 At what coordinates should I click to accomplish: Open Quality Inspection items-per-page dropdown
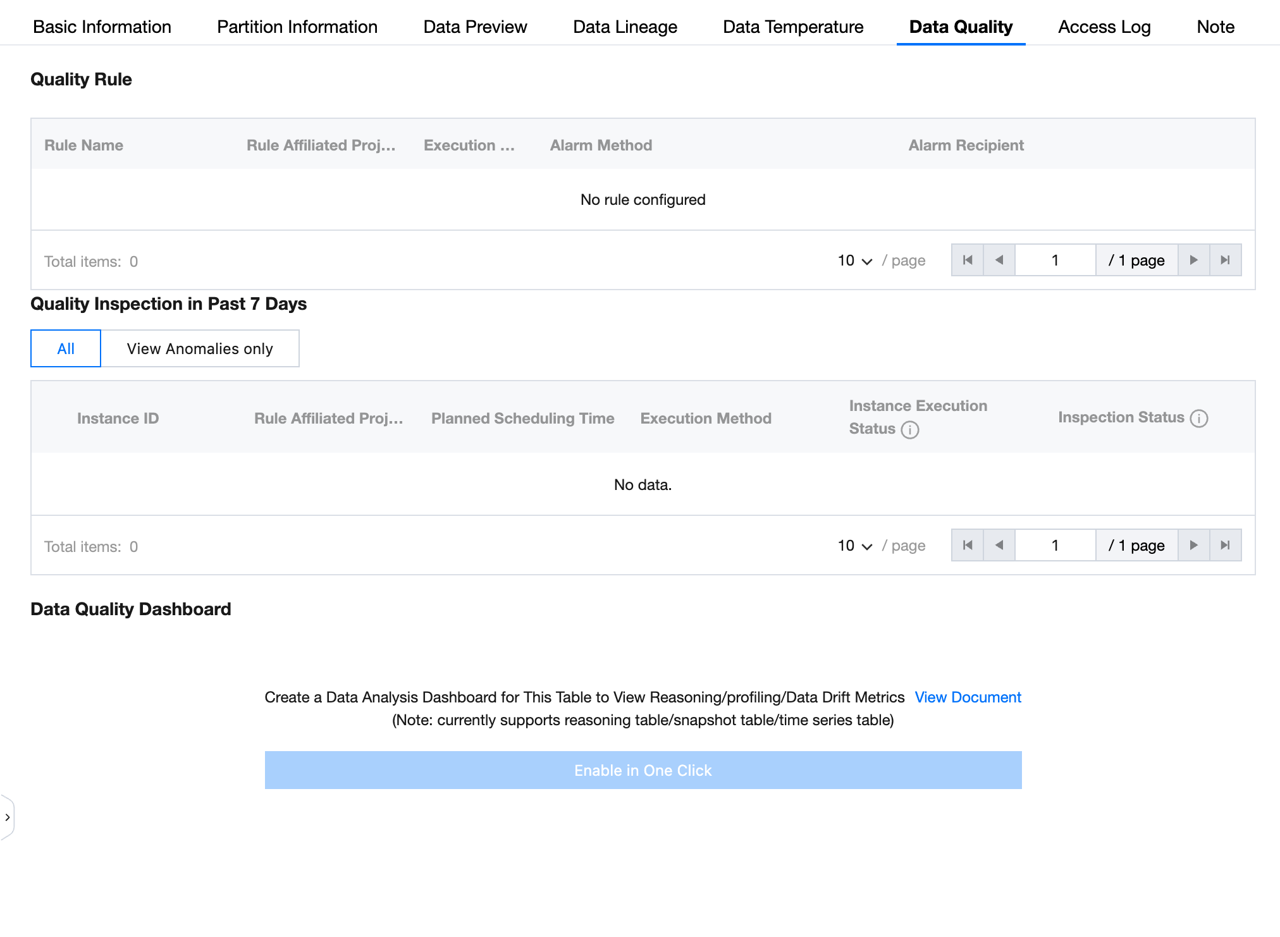point(855,546)
